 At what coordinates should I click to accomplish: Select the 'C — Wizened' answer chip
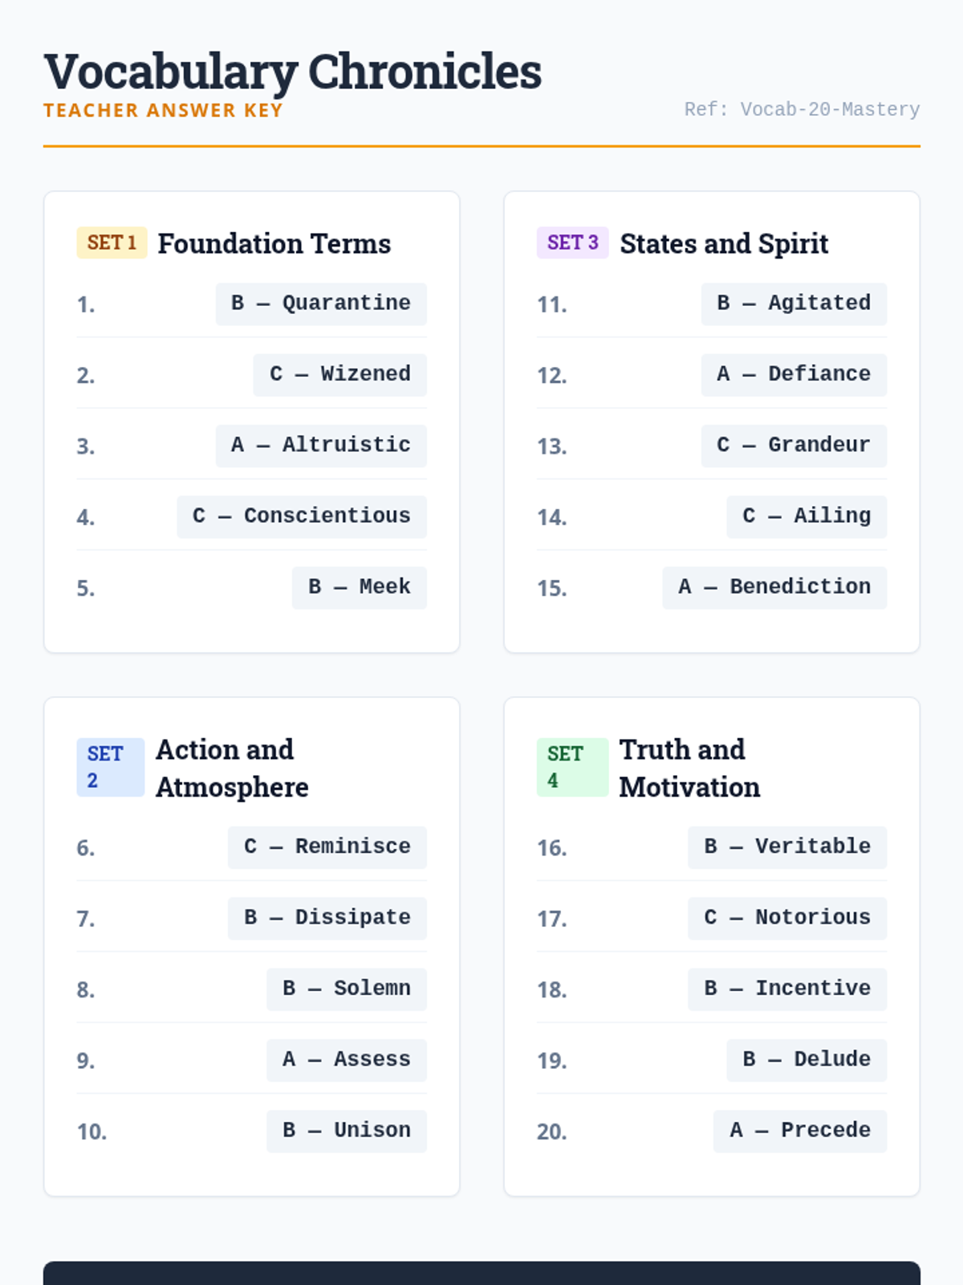(340, 374)
